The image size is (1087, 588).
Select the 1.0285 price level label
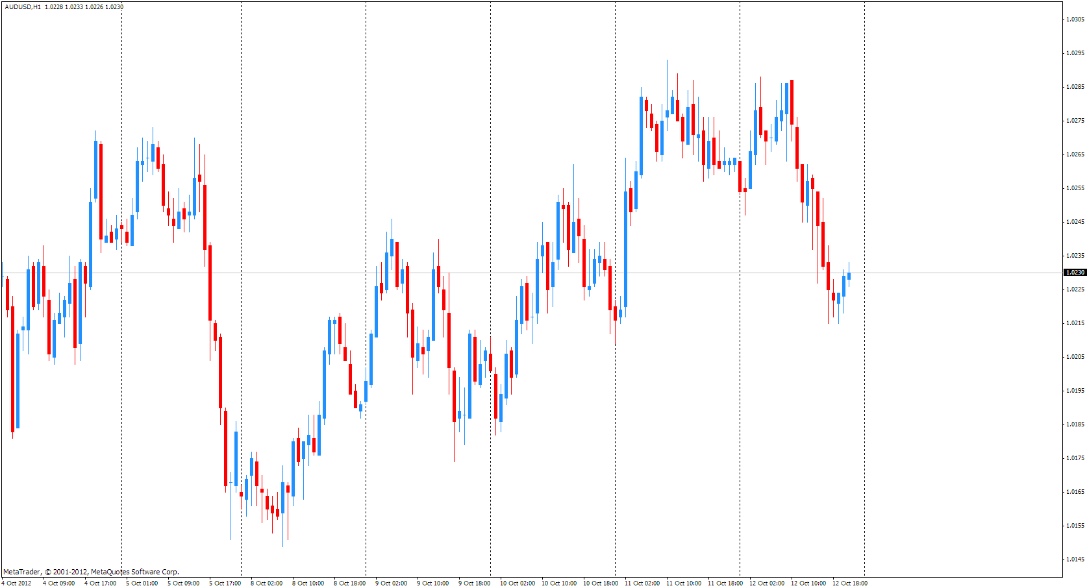(x=1075, y=87)
